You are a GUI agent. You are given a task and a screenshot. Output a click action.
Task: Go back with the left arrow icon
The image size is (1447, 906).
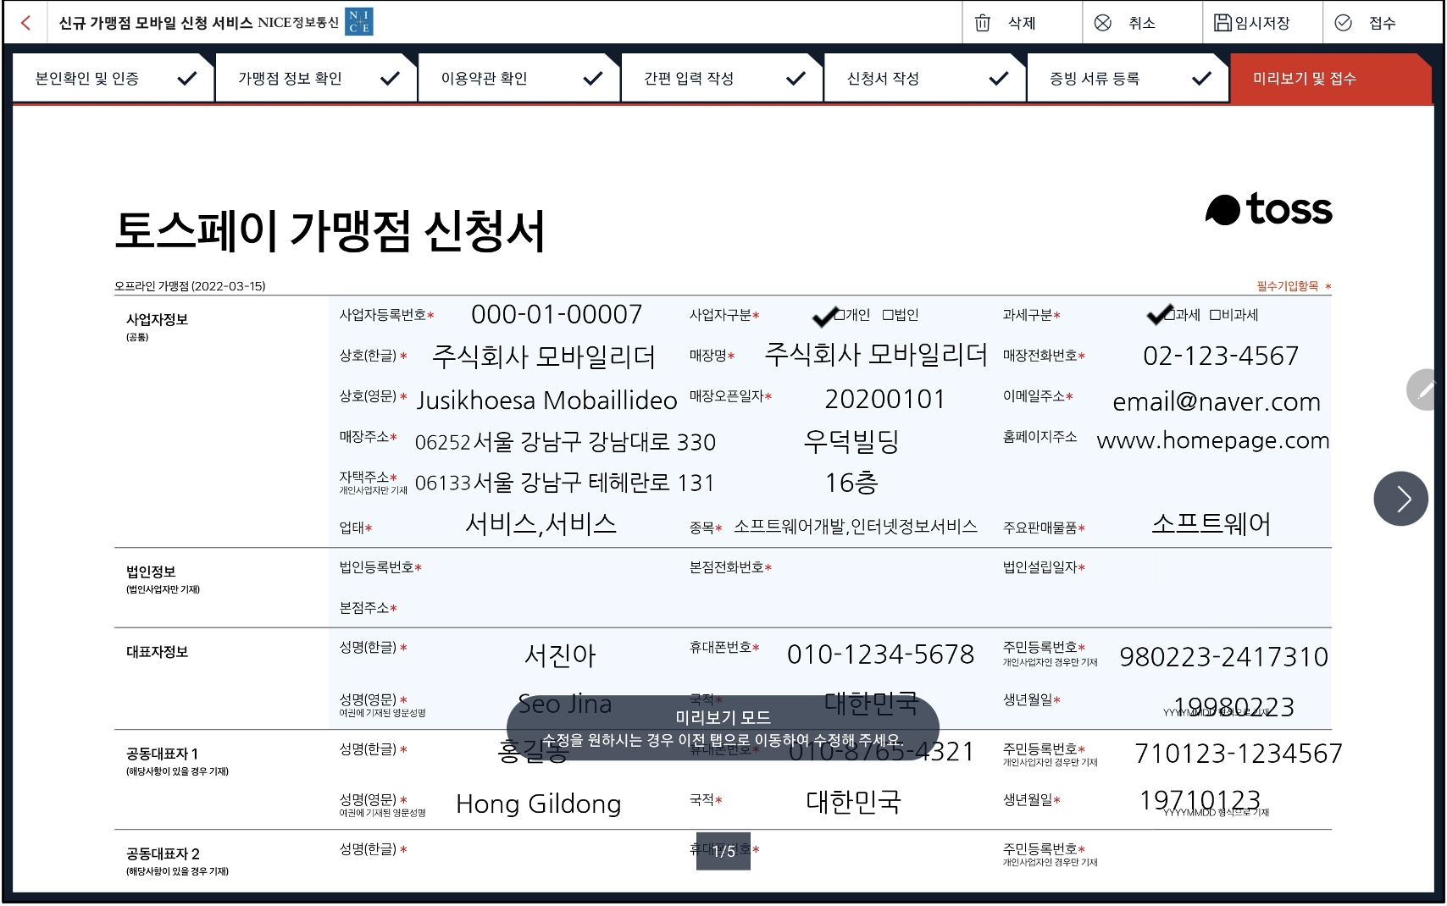click(26, 23)
